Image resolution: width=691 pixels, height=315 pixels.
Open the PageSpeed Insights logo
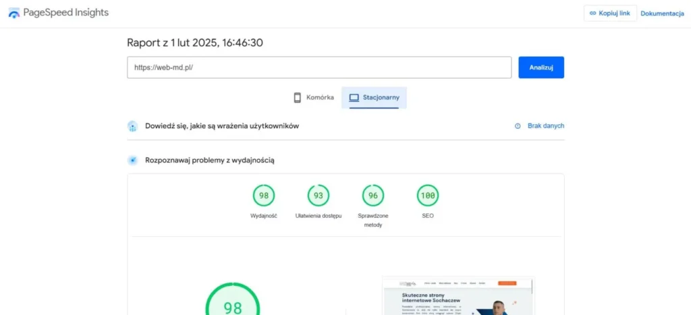14,13
